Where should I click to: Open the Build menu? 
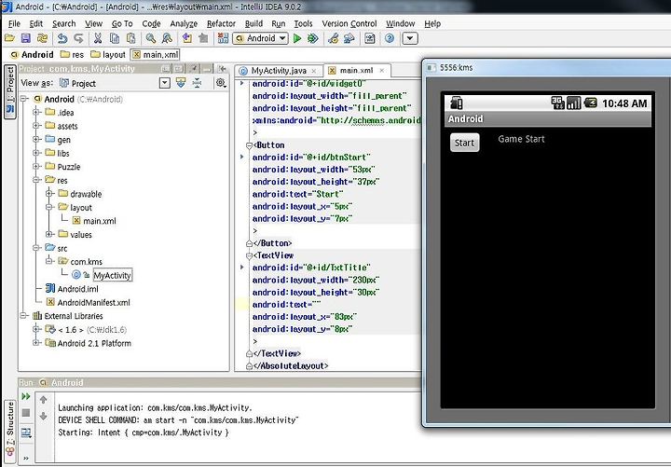pyautogui.click(x=253, y=23)
